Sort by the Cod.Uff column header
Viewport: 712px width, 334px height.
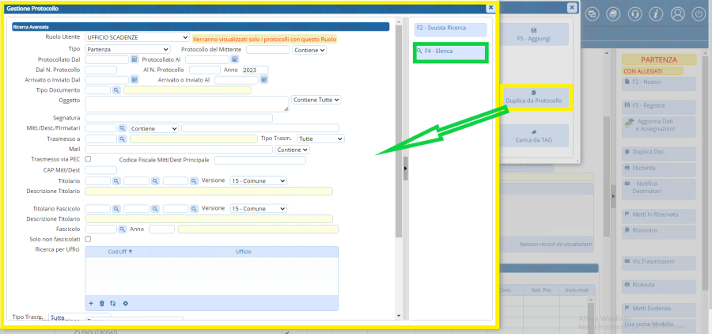(x=119, y=252)
